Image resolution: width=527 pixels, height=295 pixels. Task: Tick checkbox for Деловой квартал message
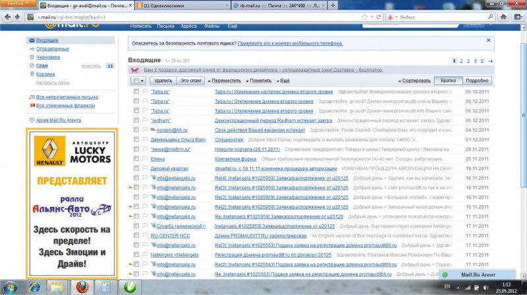(136, 168)
